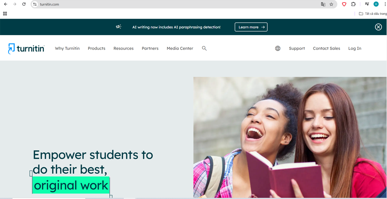
Task: Dismiss the announcement banner with the X icon
Action: click(378, 27)
